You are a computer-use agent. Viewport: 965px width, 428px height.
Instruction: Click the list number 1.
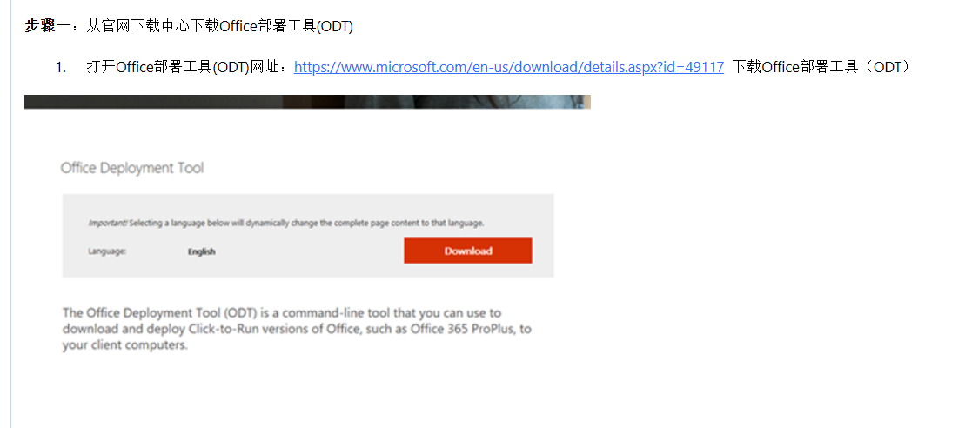pyautogui.click(x=60, y=68)
